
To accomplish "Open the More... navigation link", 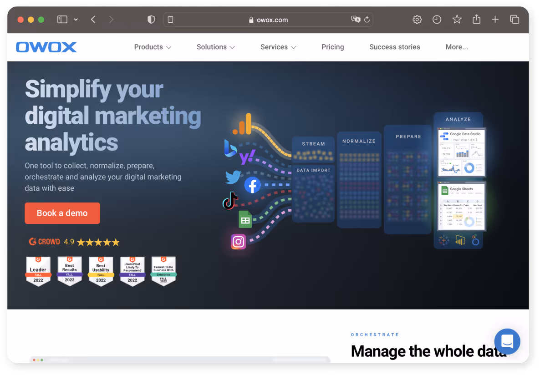I will pos(456,47).
